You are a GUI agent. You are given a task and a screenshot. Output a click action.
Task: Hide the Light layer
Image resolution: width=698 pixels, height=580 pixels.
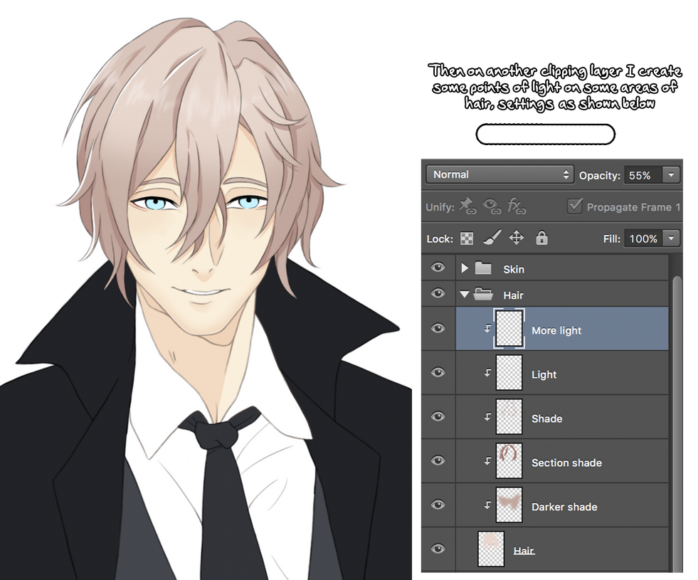pos(438,372)
